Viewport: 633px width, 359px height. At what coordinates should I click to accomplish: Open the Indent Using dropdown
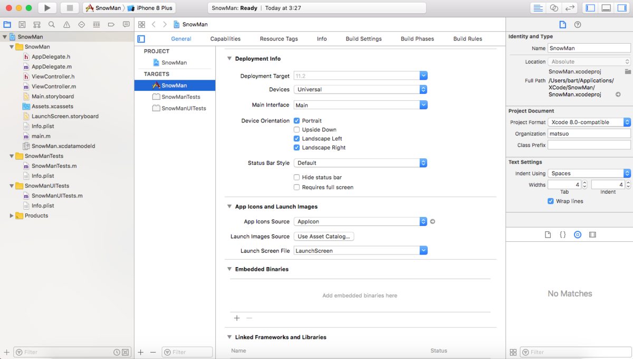coord(589,173)
